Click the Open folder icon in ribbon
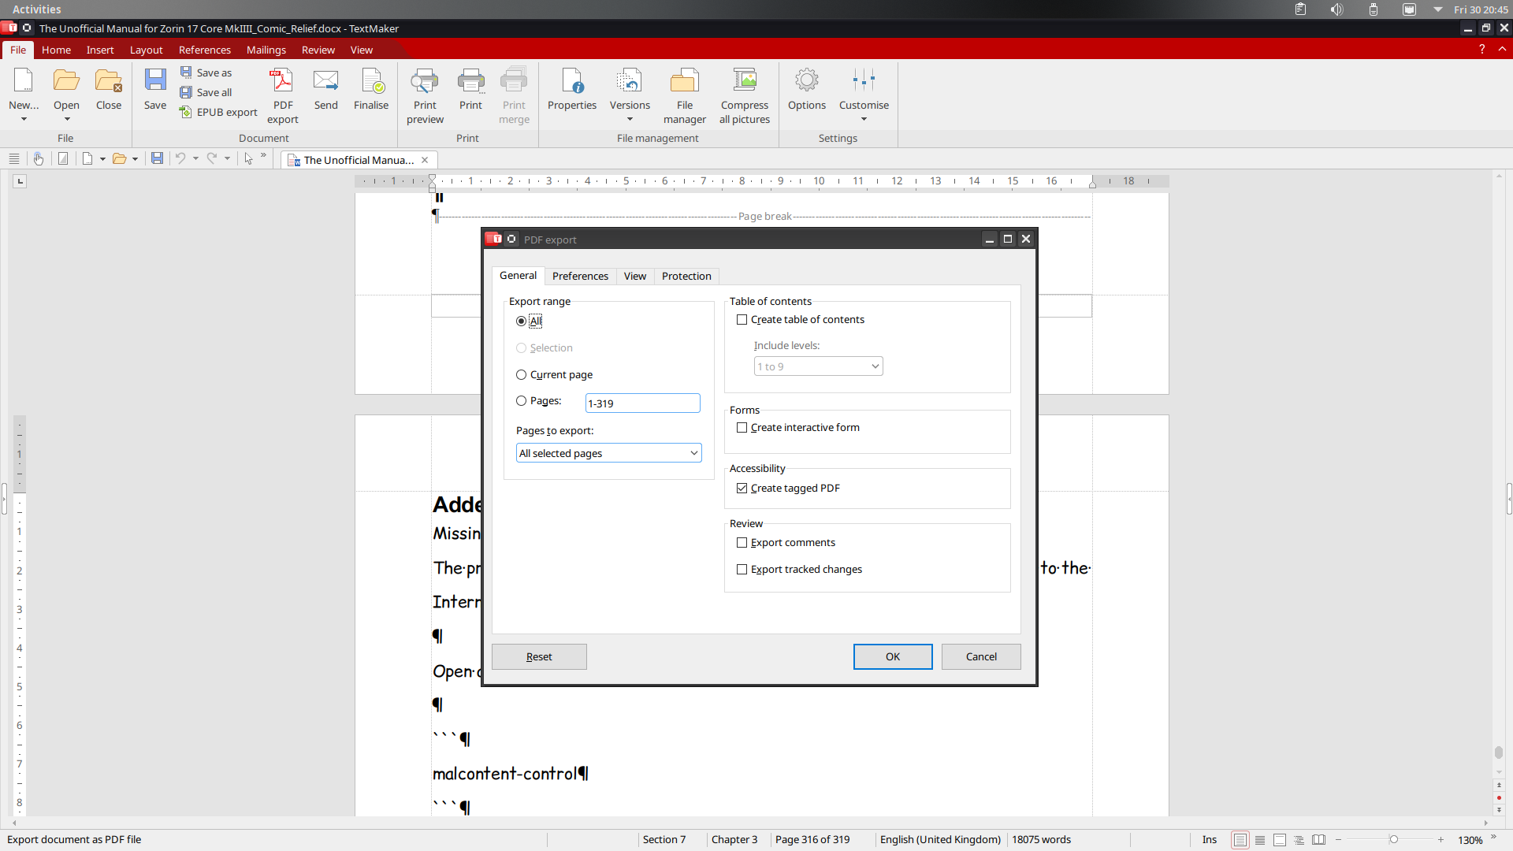The height and width of the screenshot is (851, 1513). point(66,81)
